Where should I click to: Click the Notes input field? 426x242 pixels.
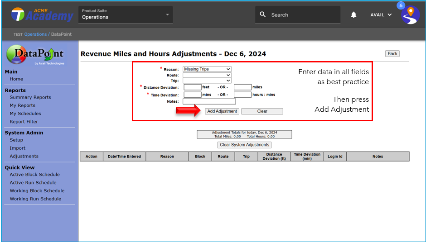click(209, 101)
